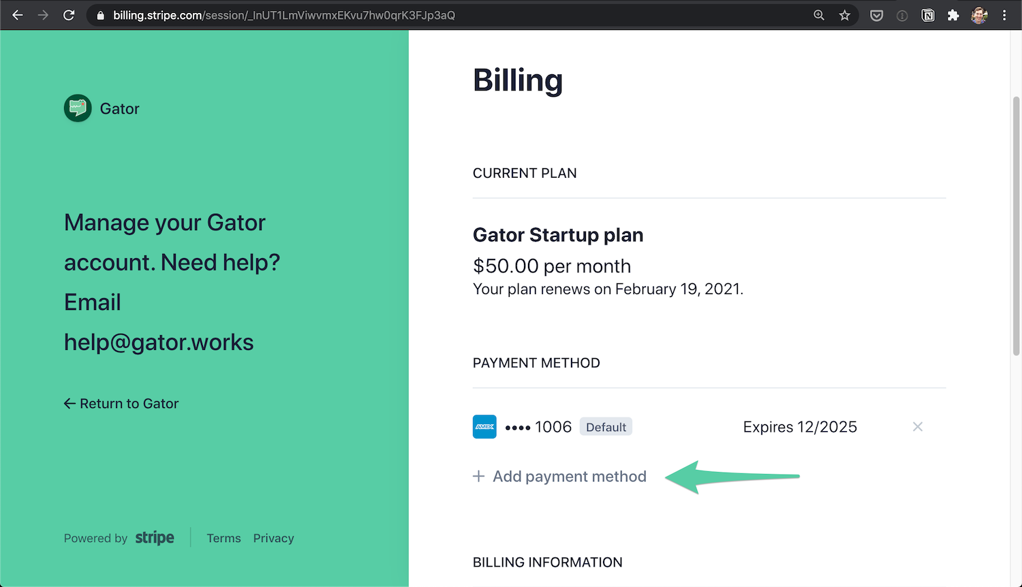
Task: Click the Powered by Stripe logo
Action: coord(155,538)
